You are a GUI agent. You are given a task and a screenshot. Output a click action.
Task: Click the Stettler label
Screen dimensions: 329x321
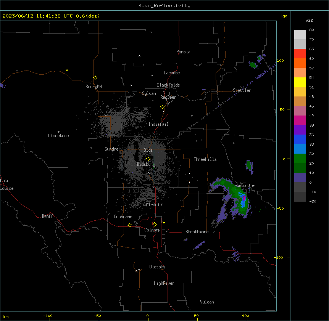click(242, 90)
